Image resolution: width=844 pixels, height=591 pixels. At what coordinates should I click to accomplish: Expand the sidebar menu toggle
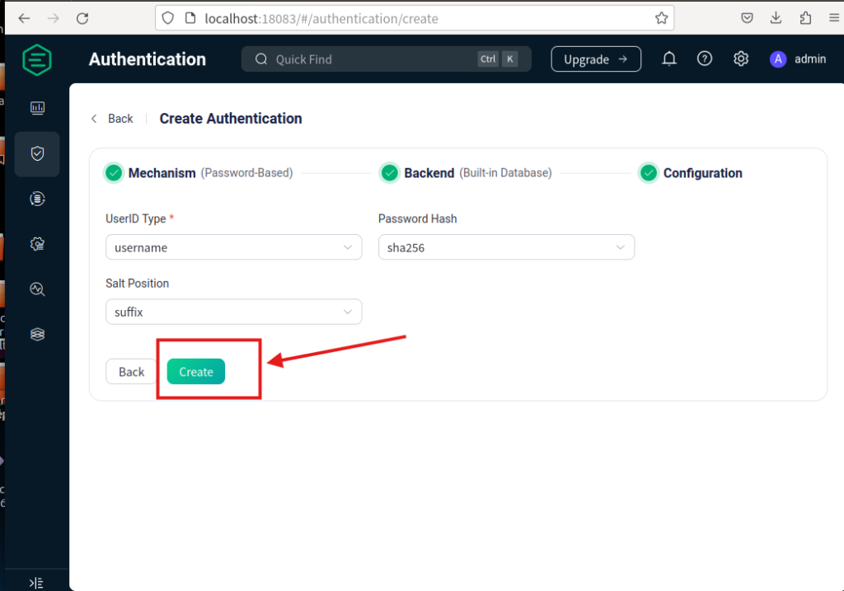(x=36, y=583)
